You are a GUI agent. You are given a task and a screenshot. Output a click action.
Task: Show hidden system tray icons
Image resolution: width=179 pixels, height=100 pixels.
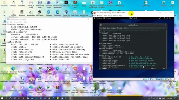(x=149, y=98)
